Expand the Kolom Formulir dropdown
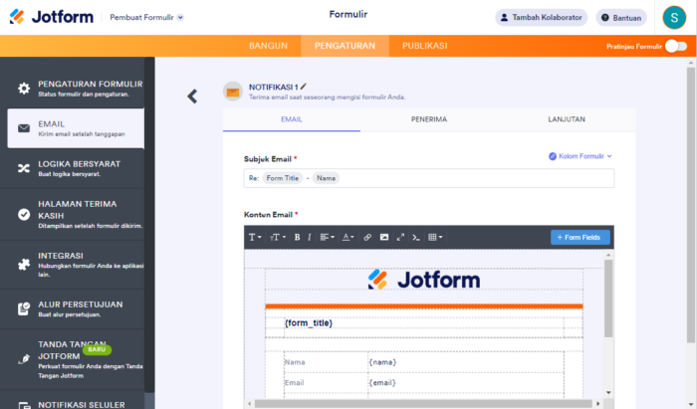Viewport: 697px width, 409px height. pos(581,156)
